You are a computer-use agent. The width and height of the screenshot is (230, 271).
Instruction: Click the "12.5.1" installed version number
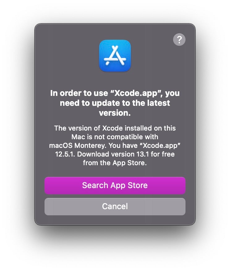65,154
